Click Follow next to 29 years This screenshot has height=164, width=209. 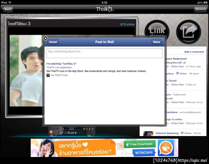183,73
